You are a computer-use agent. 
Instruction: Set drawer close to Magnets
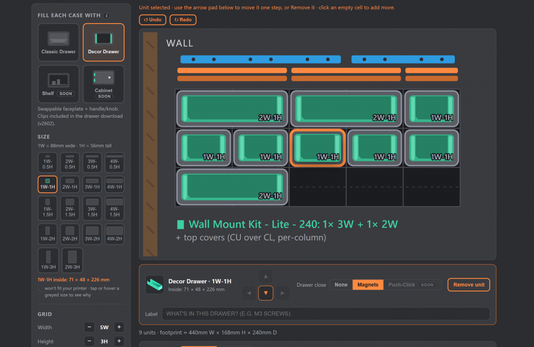click(368, 285)
